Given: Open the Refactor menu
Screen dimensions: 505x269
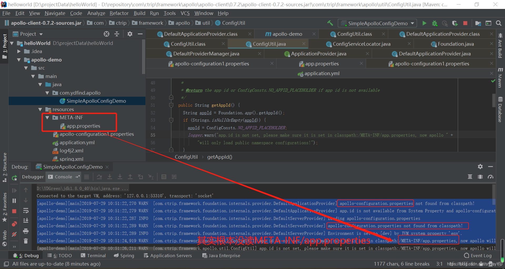Looking at the screenshot, I should (119, 13).
